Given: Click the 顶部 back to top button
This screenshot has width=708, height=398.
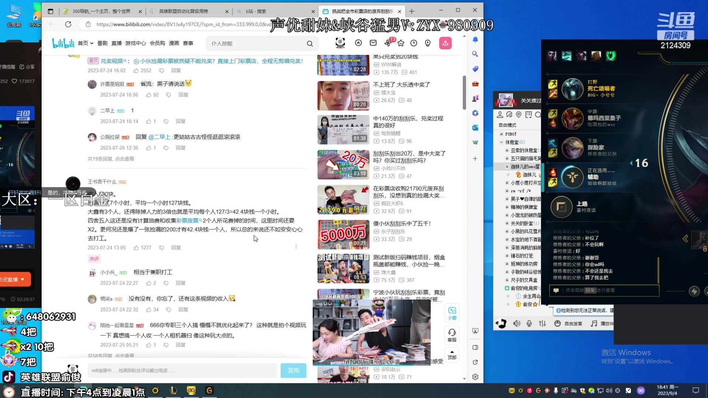Looking at the screenshot, I should point(452,355).
